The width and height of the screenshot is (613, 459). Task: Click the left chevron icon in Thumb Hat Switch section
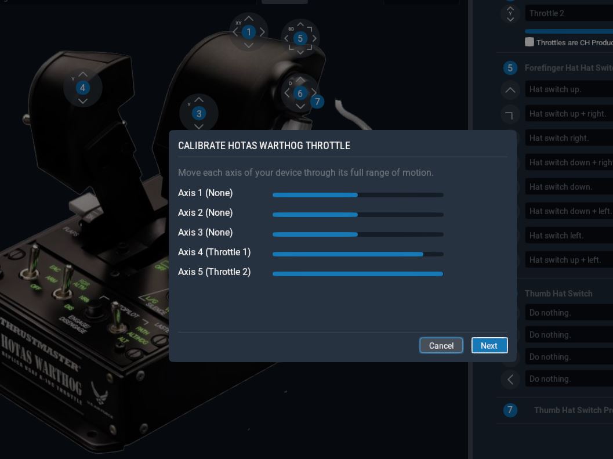click(x=510, y=379)
